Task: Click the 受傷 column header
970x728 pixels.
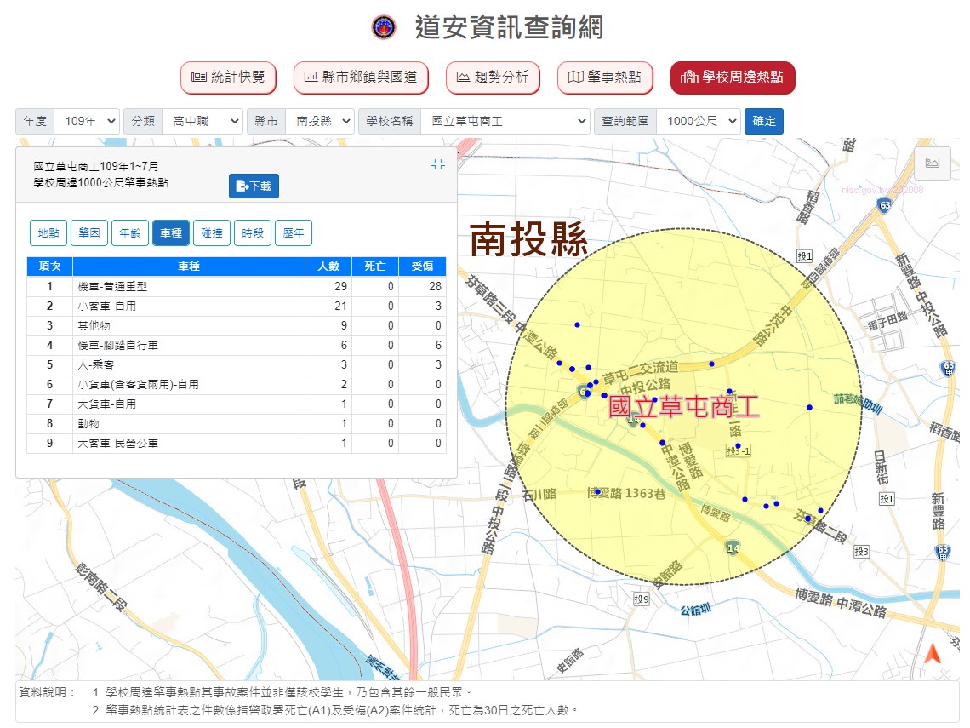Action: pos(423,267)
